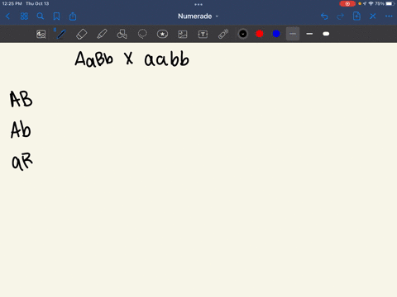
Task: Choose the black pen color
Action: 243,34
